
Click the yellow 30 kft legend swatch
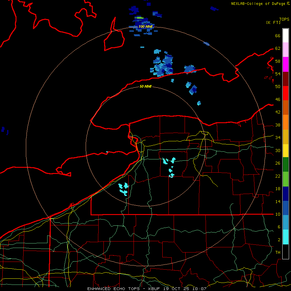(x=286, y=151)
